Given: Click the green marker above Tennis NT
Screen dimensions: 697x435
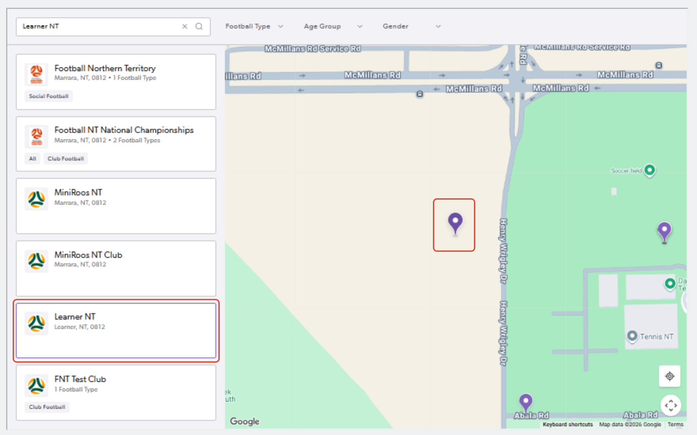Looking at the screenshot, I should coord(670,284).
